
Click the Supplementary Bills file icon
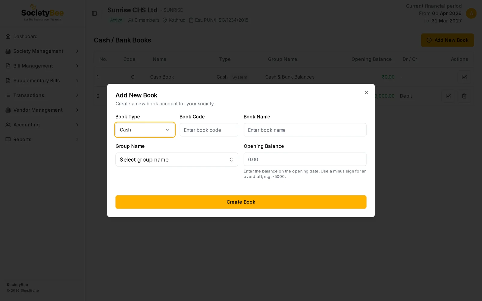(8, 81)
